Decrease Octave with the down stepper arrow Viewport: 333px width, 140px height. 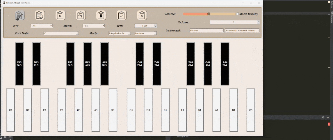click(258, 23)
